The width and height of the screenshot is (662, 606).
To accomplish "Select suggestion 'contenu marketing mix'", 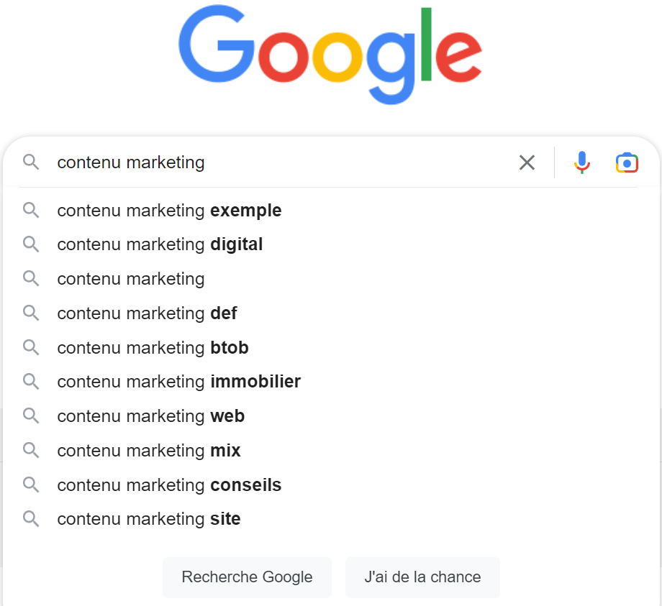I will (148, 451).
